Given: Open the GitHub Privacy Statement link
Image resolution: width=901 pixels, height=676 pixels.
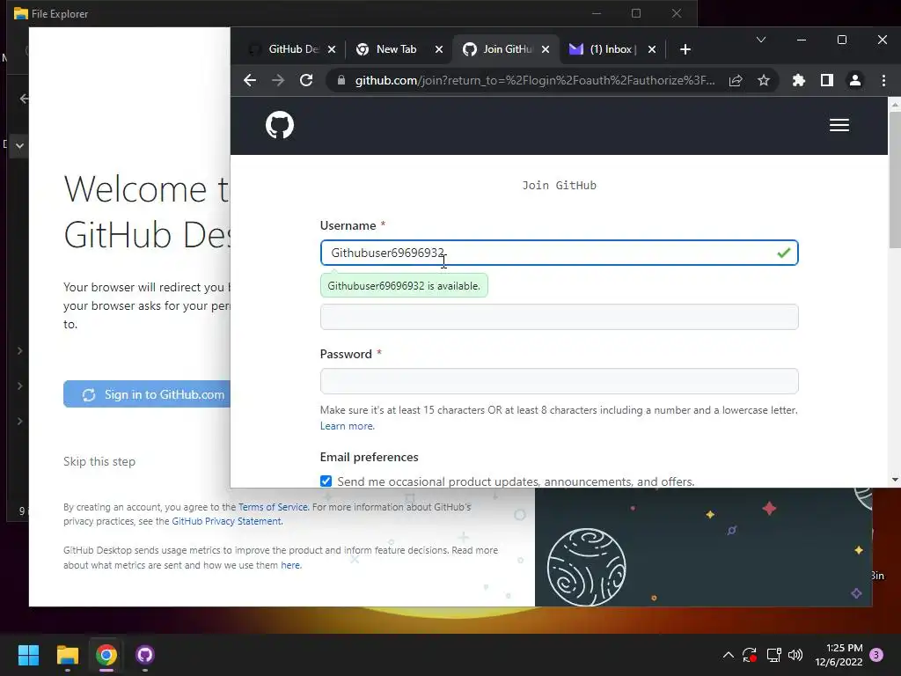Looking at the screenshot, I should [x=226, y=521].
